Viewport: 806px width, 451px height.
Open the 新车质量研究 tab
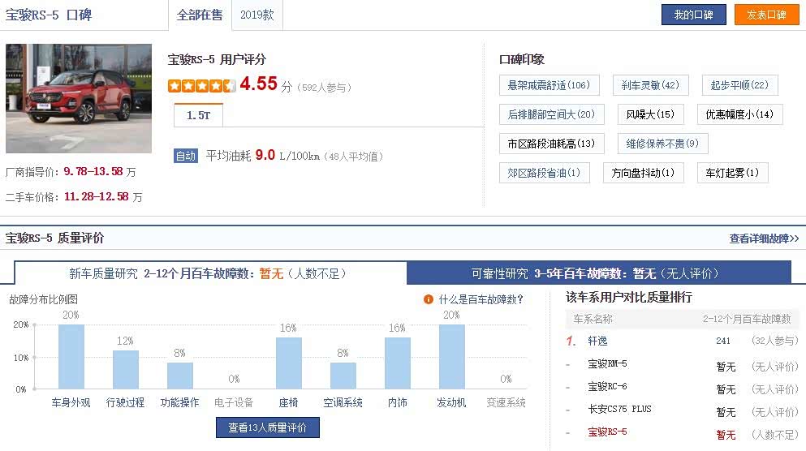pos(211,273)
